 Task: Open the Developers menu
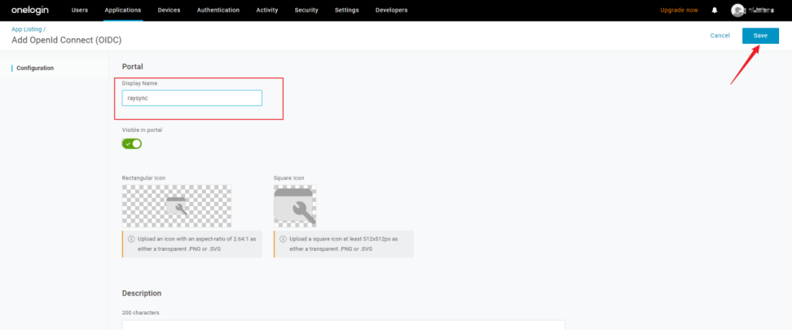pyautogui.click(x=391, y=10)
